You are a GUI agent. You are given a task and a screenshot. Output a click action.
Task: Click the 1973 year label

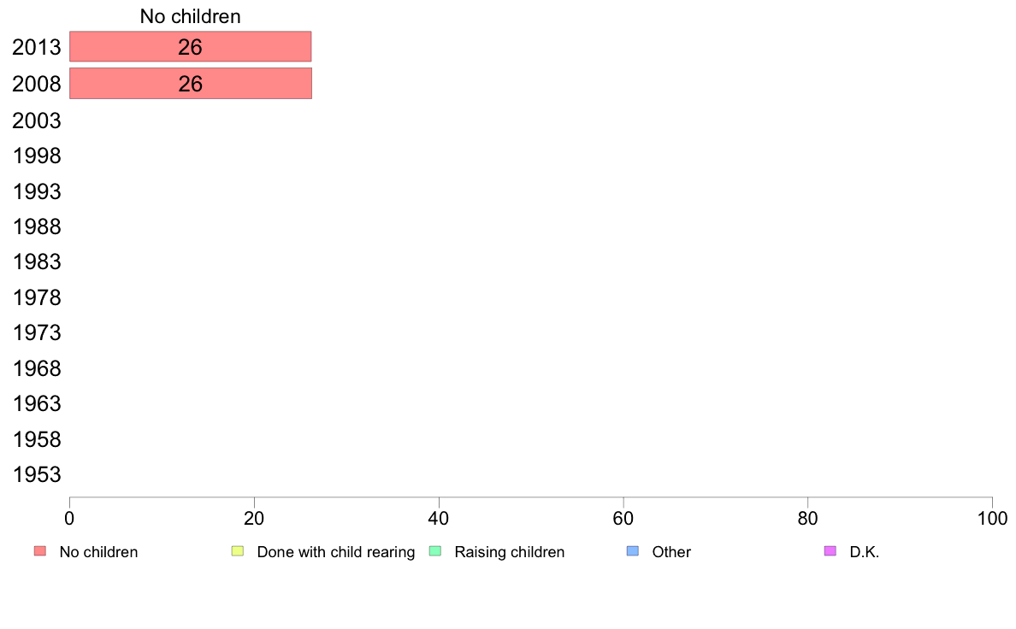click(x=37, y=333)
